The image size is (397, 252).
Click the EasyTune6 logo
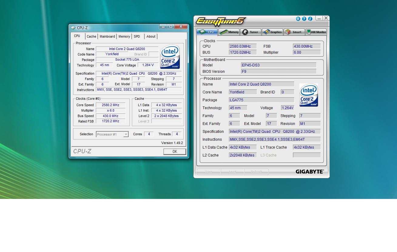click(x=221, y=22)
